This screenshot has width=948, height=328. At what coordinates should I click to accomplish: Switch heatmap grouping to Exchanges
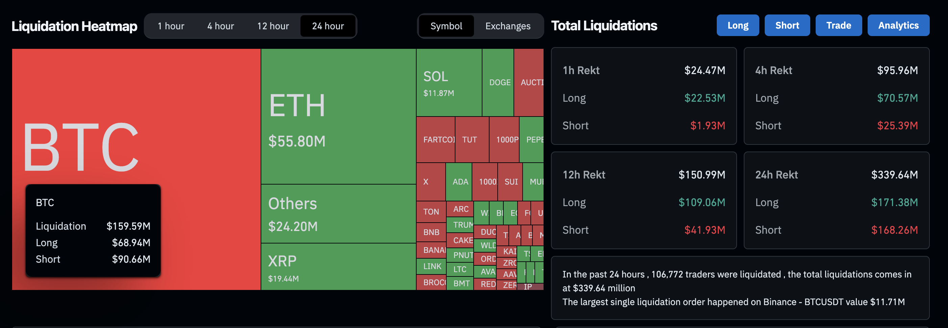pyautogui.click(x=507, y=26)
